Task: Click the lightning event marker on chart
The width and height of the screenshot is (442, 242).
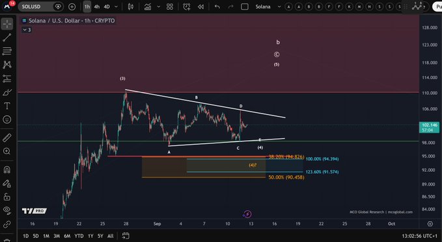Action: tap(247, 215)
